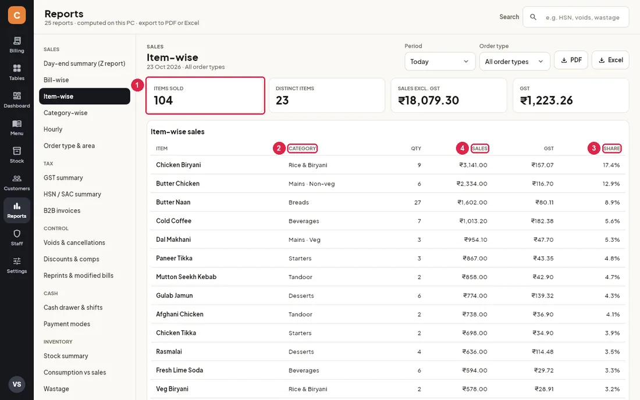Open the Period dropdown set to Today

(x=440, y=62)
